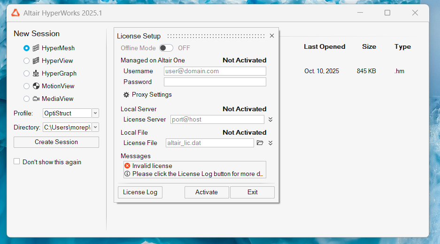Click the Password input field
The image size is (440, 244).
click(x=215, y=82)
